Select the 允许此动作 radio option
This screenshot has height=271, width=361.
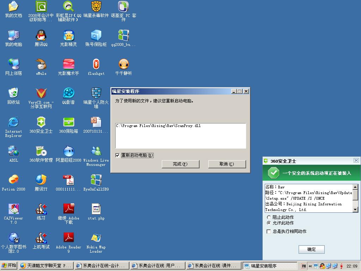pyautogui.click(x=269, y=223)
